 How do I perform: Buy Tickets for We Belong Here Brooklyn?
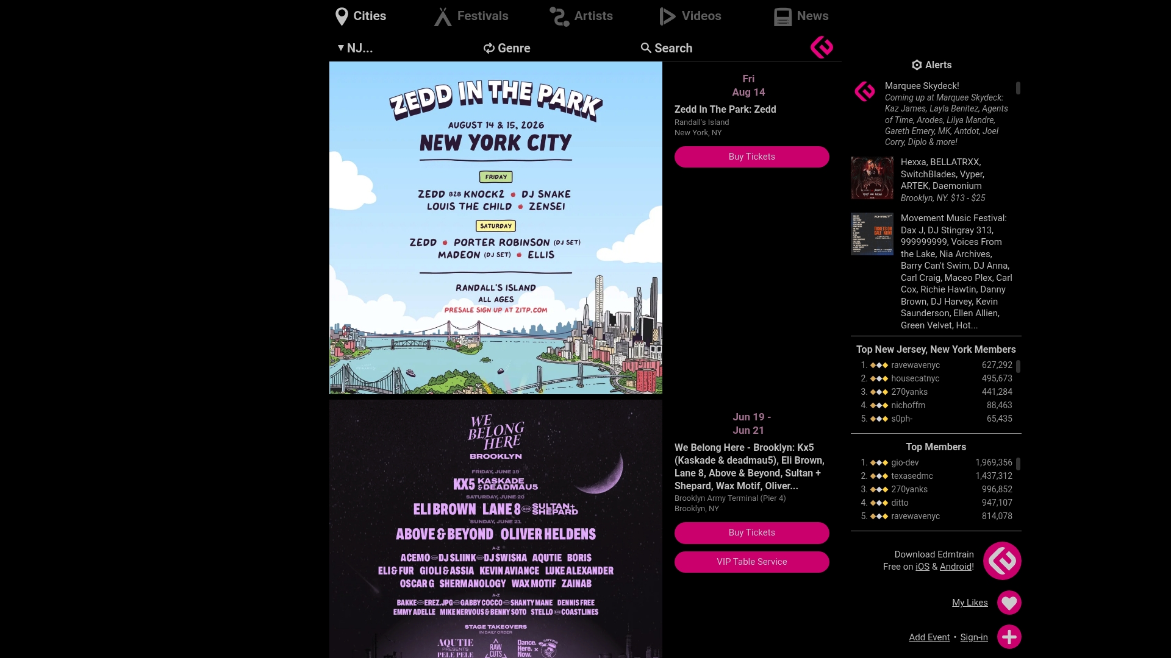coord(751,532)
